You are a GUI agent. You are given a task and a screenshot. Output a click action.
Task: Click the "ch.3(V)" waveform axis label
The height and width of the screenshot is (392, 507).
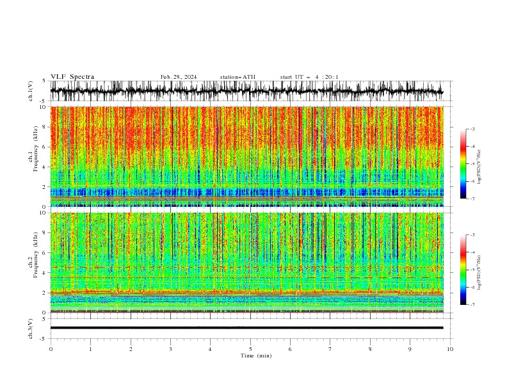(31, 329)
